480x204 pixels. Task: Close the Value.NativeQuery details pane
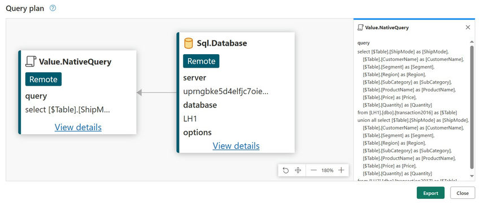tap(468, 28)
